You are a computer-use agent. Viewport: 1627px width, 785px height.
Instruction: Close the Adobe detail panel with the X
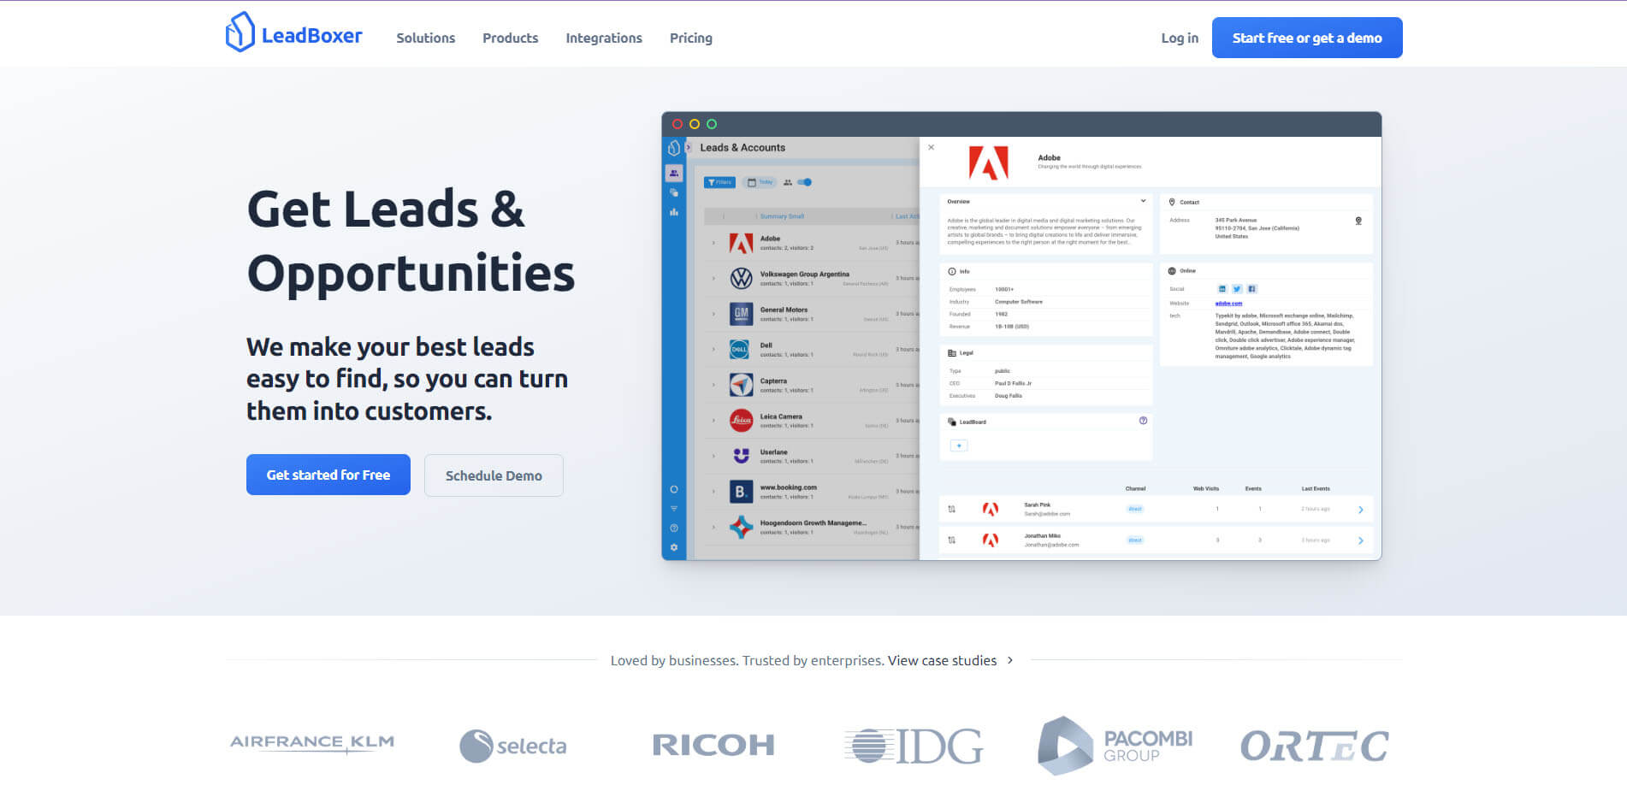point(932,147)
